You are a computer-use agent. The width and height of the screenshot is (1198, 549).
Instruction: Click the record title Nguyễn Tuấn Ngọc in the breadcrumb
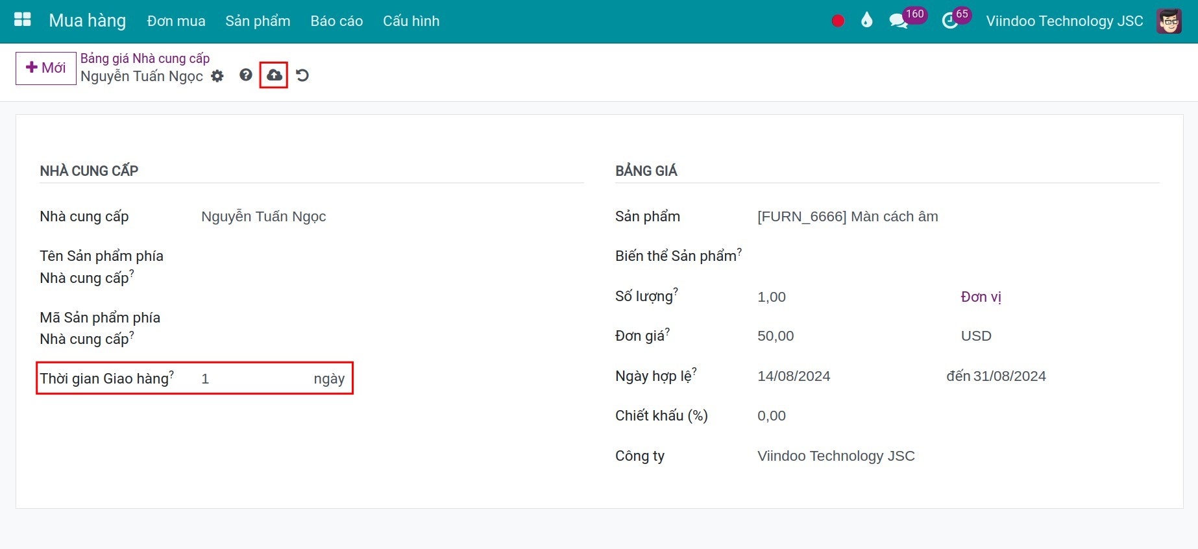point(141,77)
